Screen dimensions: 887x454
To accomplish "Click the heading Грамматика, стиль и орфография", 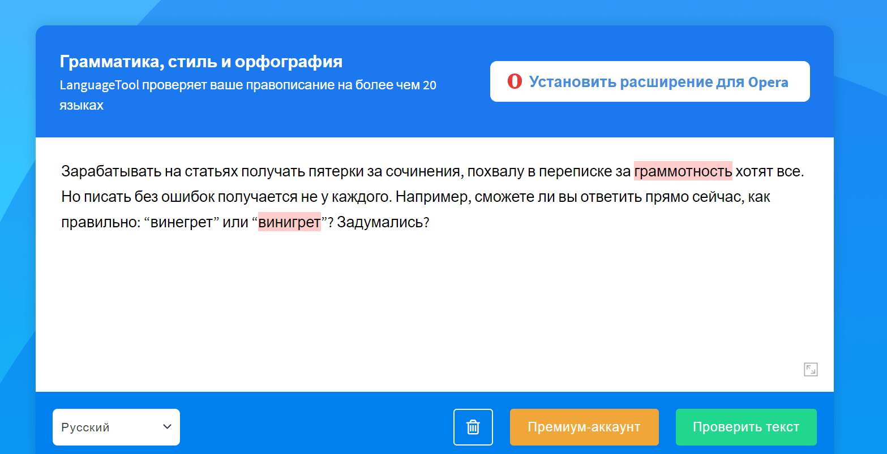I will [201, 62].
